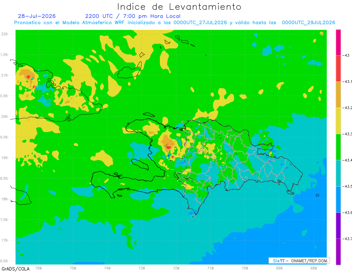The width and height of the screenshot is (352, 272).
Task: Click the '-43.7' legend value
Action: [x=348, y=239]
